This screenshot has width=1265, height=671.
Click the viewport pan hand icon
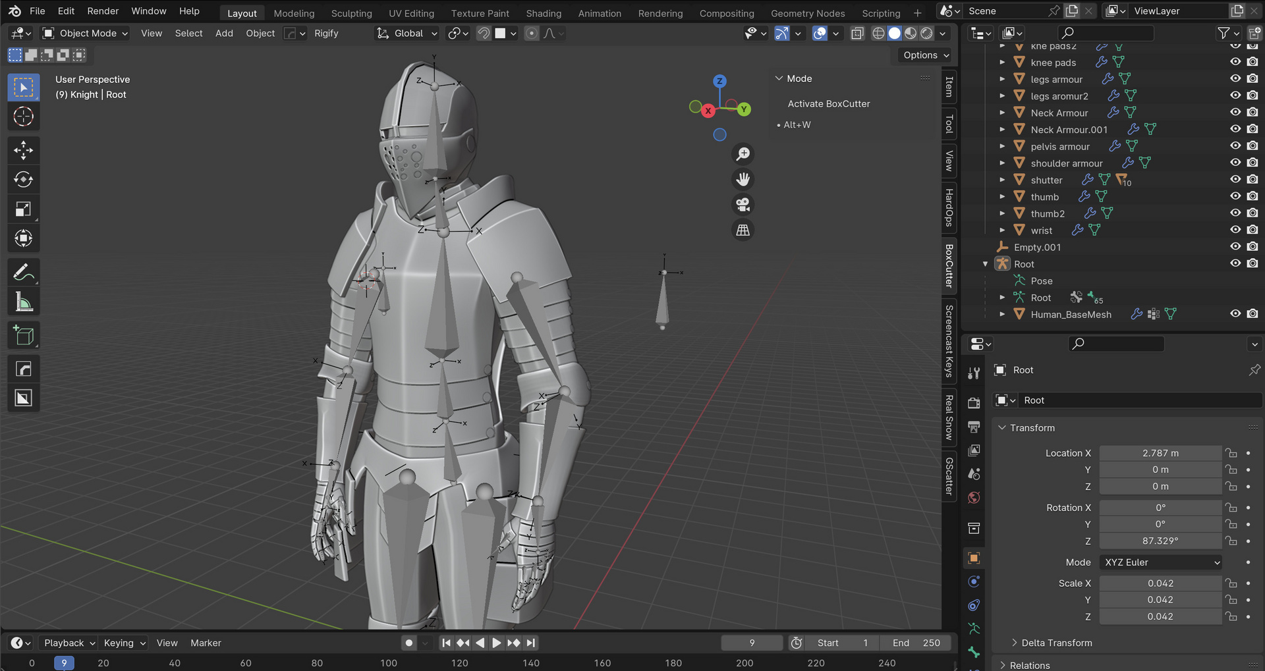click(743, 179)
